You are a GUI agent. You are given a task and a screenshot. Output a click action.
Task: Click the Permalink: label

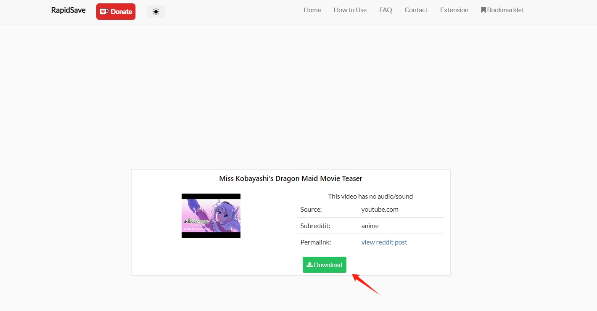click(x=316, y=242)
